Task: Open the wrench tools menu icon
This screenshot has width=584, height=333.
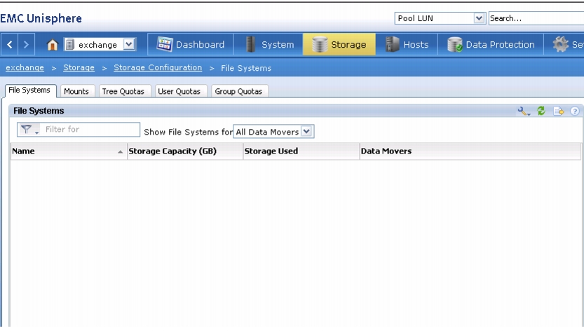Action: pyautogui.click(x=524, y=111)
